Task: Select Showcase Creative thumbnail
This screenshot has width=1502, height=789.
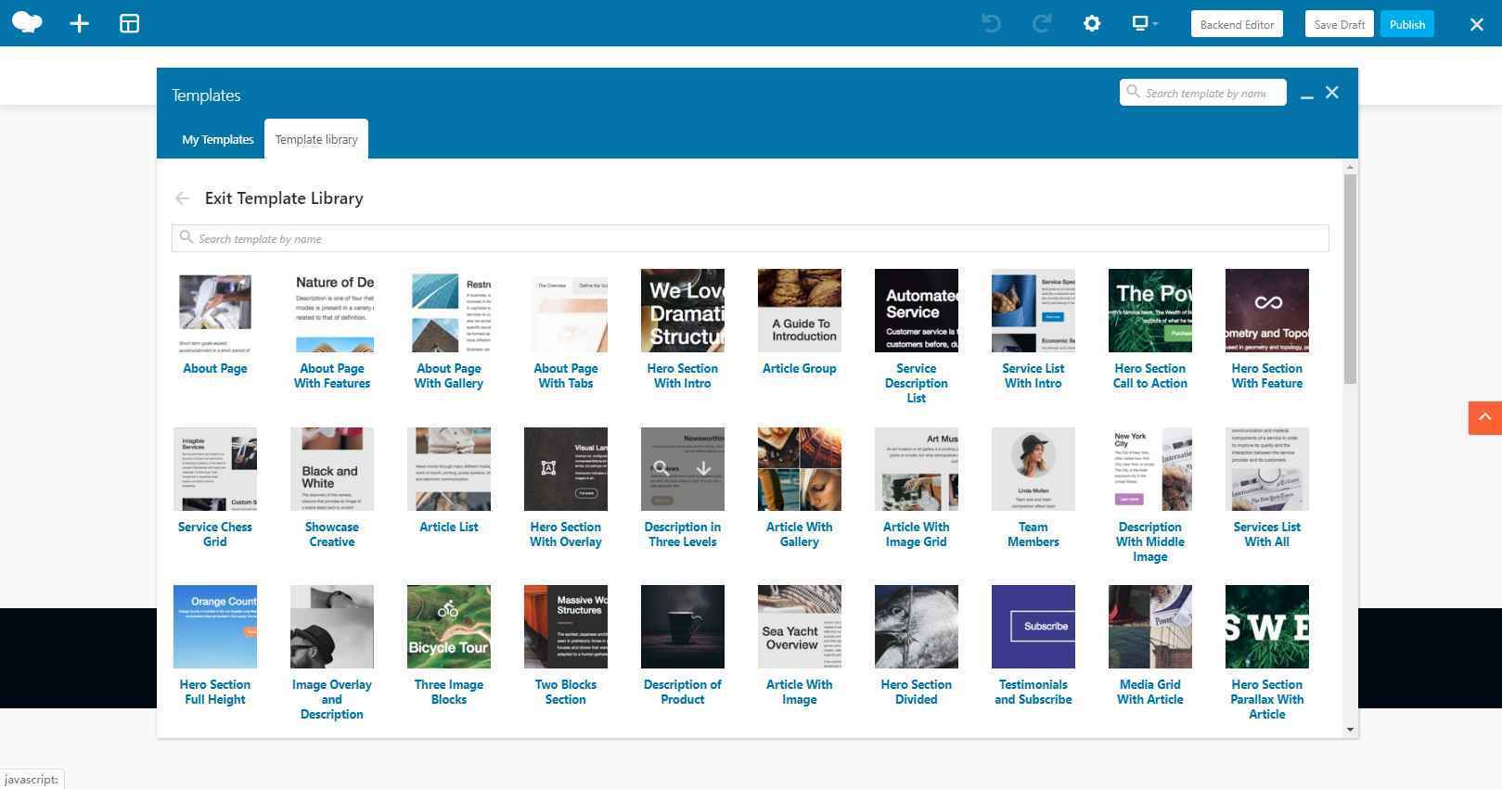Action: pos(332,469)
